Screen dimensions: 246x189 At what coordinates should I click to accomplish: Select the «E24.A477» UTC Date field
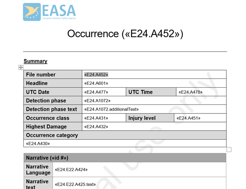tap(96, 92)
